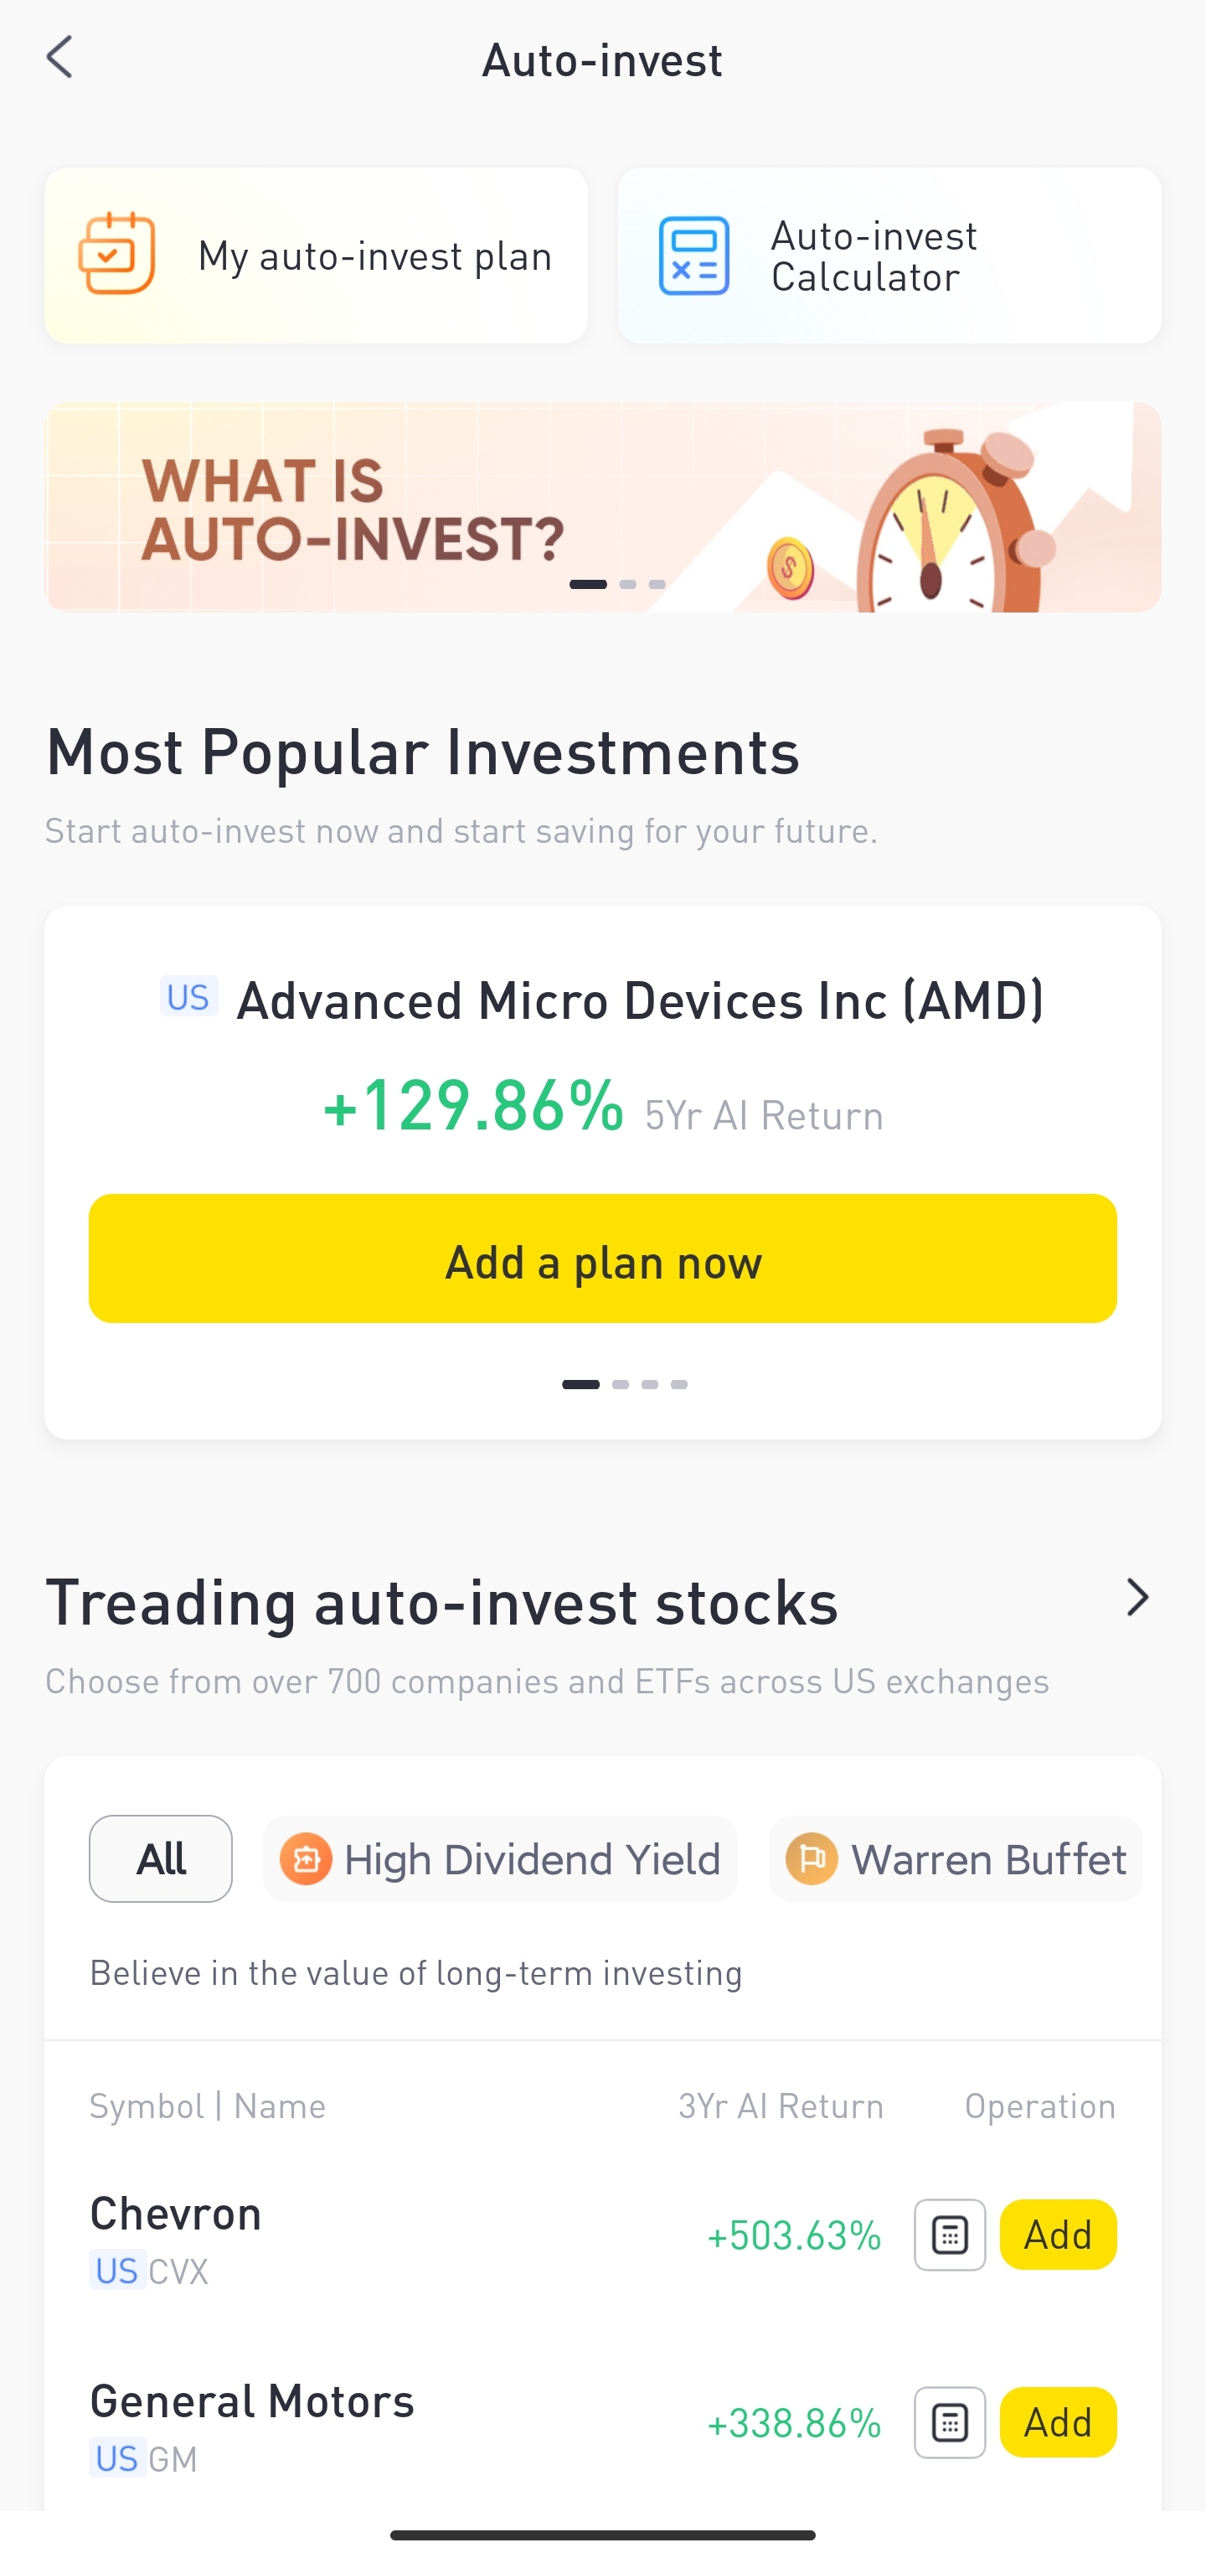
Task: Select the All filter tab
Action: point(161,1859)
